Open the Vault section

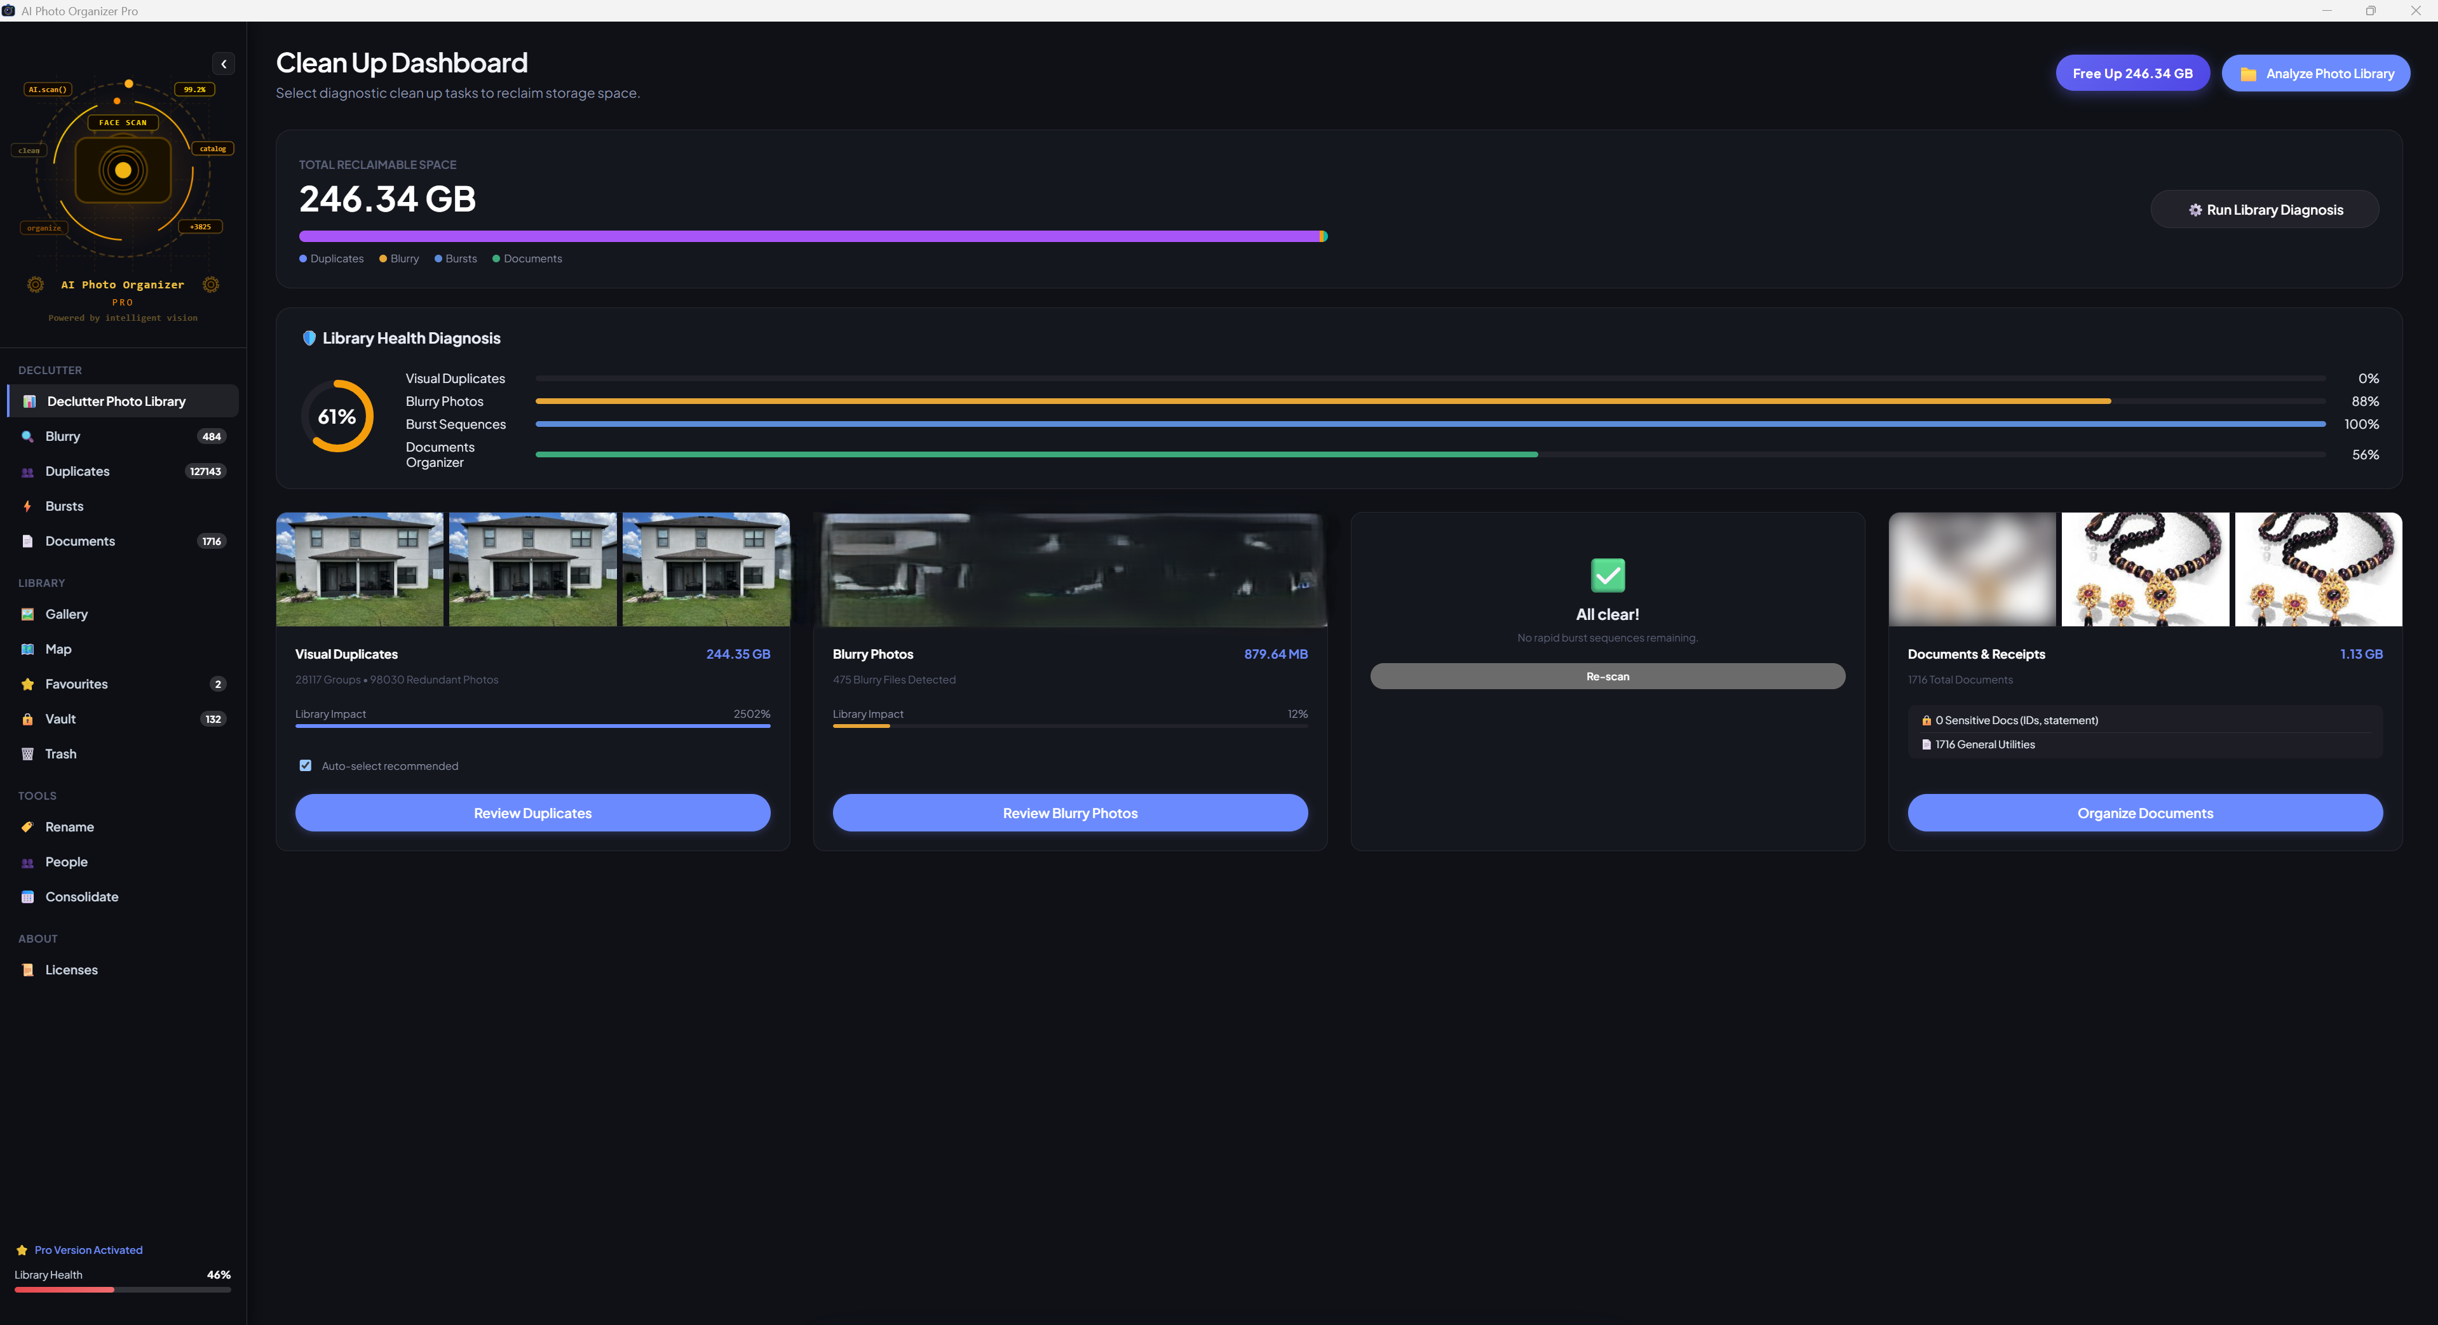click(x=122, y=719)
